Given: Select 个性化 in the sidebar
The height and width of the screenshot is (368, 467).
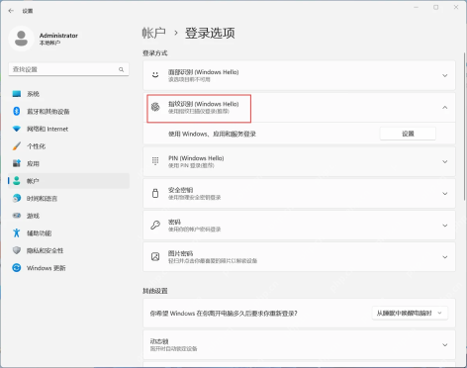Looking at the screenshot, I should pyautogui.click(x=68, y=146).
